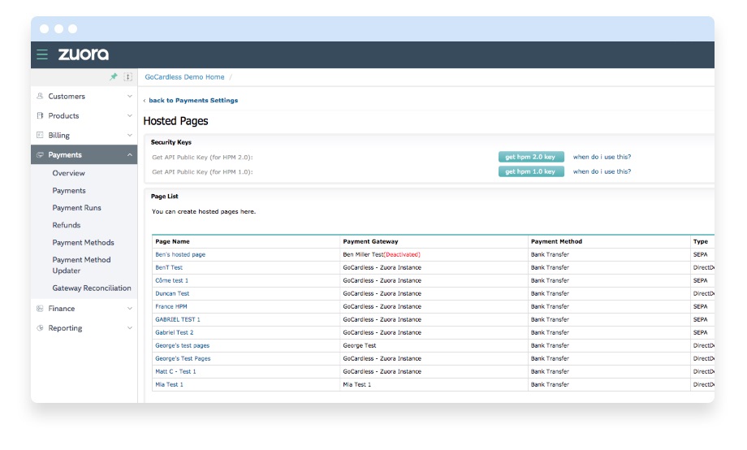Click the hamburger menu icon
Viewport: 747px width, 450px height.
pos(42,54)
